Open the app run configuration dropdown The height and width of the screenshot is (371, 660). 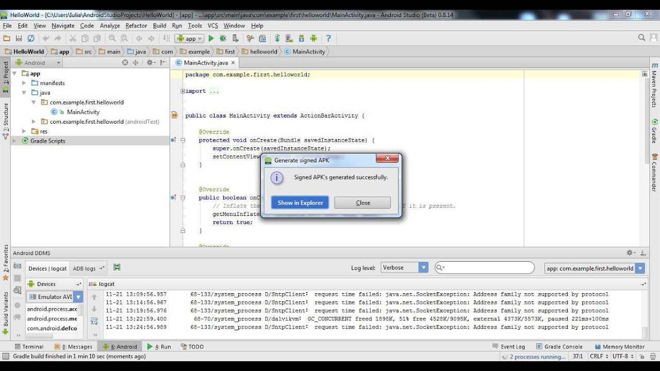point(189,38)
